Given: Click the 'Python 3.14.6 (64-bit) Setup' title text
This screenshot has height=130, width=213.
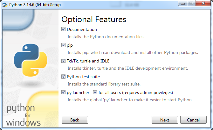Looking at the screenshot, I should (x=35, y=5).
